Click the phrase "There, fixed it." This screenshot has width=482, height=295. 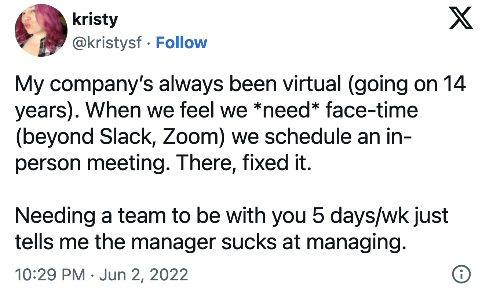tap(244, 162)
